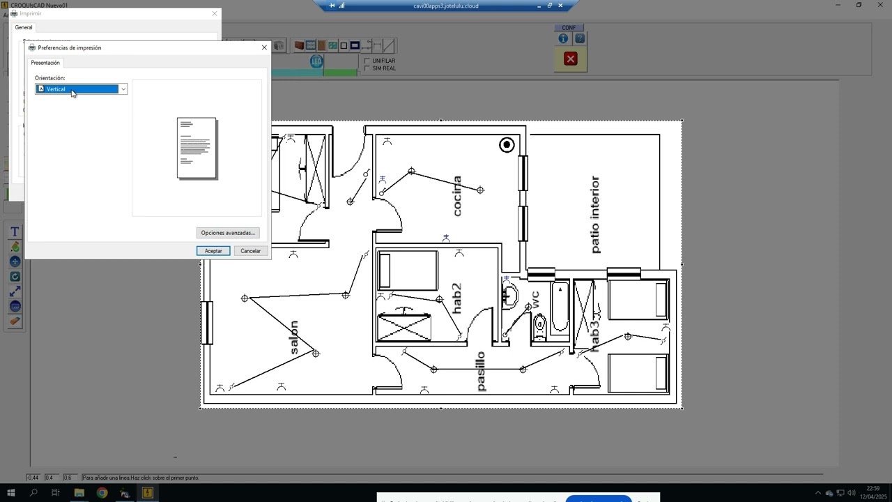Click the 0,6 value field in status bar

click(x=70, y=478)
